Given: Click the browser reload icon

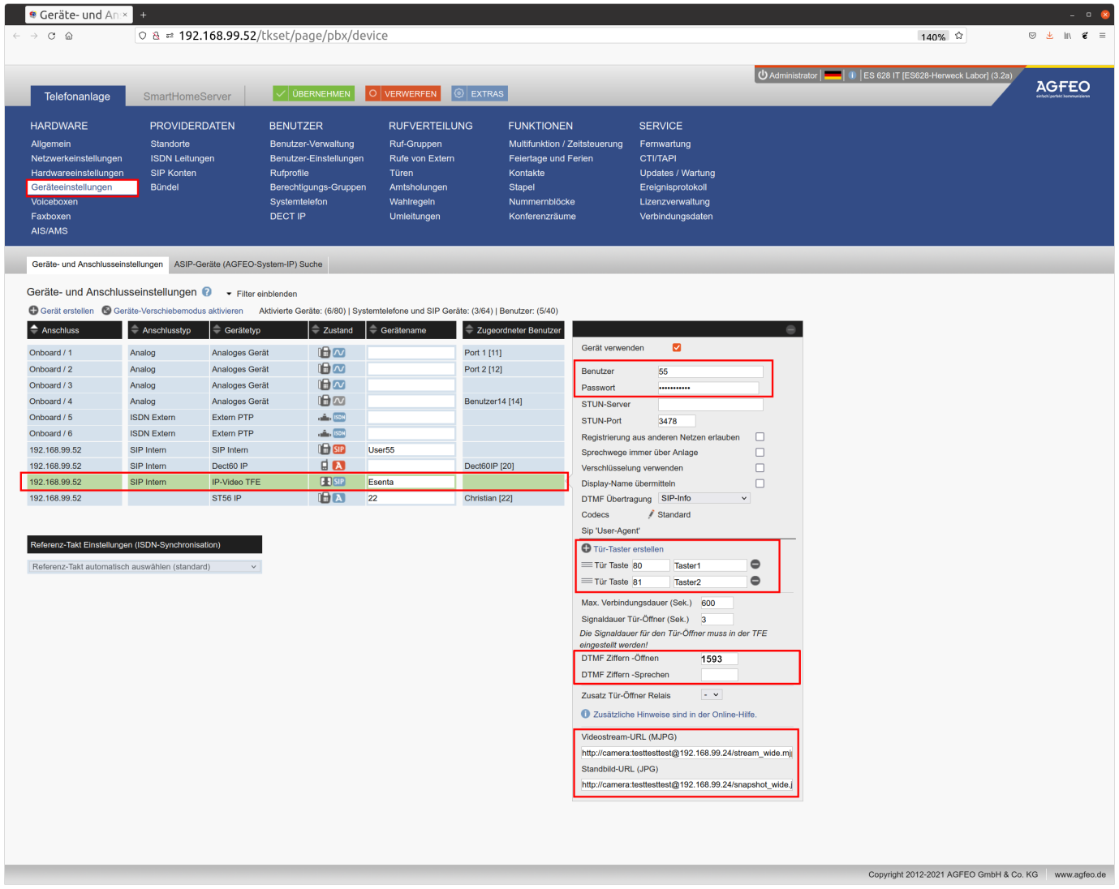Looking at the screenshot, I should tap(51, 36).
